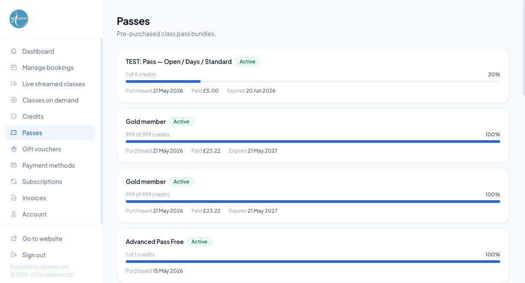
Task: Click the '20%' usage value
Action: [x=494, y=75]
